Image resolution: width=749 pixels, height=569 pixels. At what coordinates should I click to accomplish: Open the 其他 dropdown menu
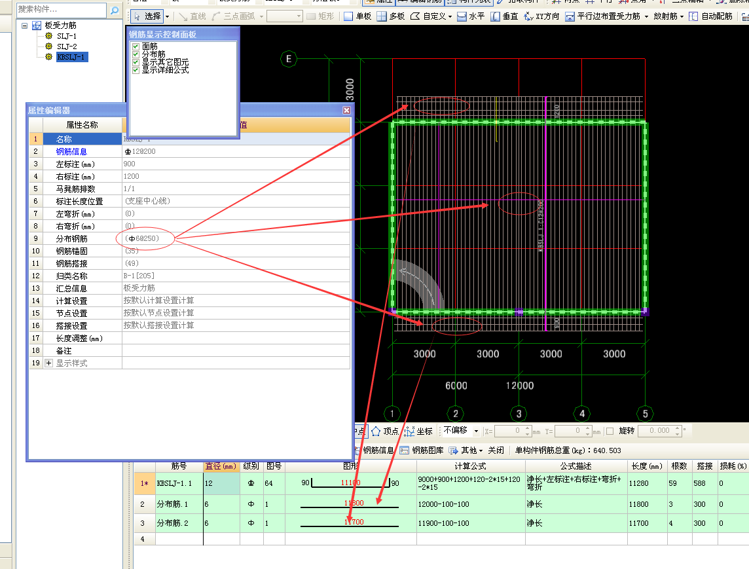pyautogui.click(x=466, y=450)
